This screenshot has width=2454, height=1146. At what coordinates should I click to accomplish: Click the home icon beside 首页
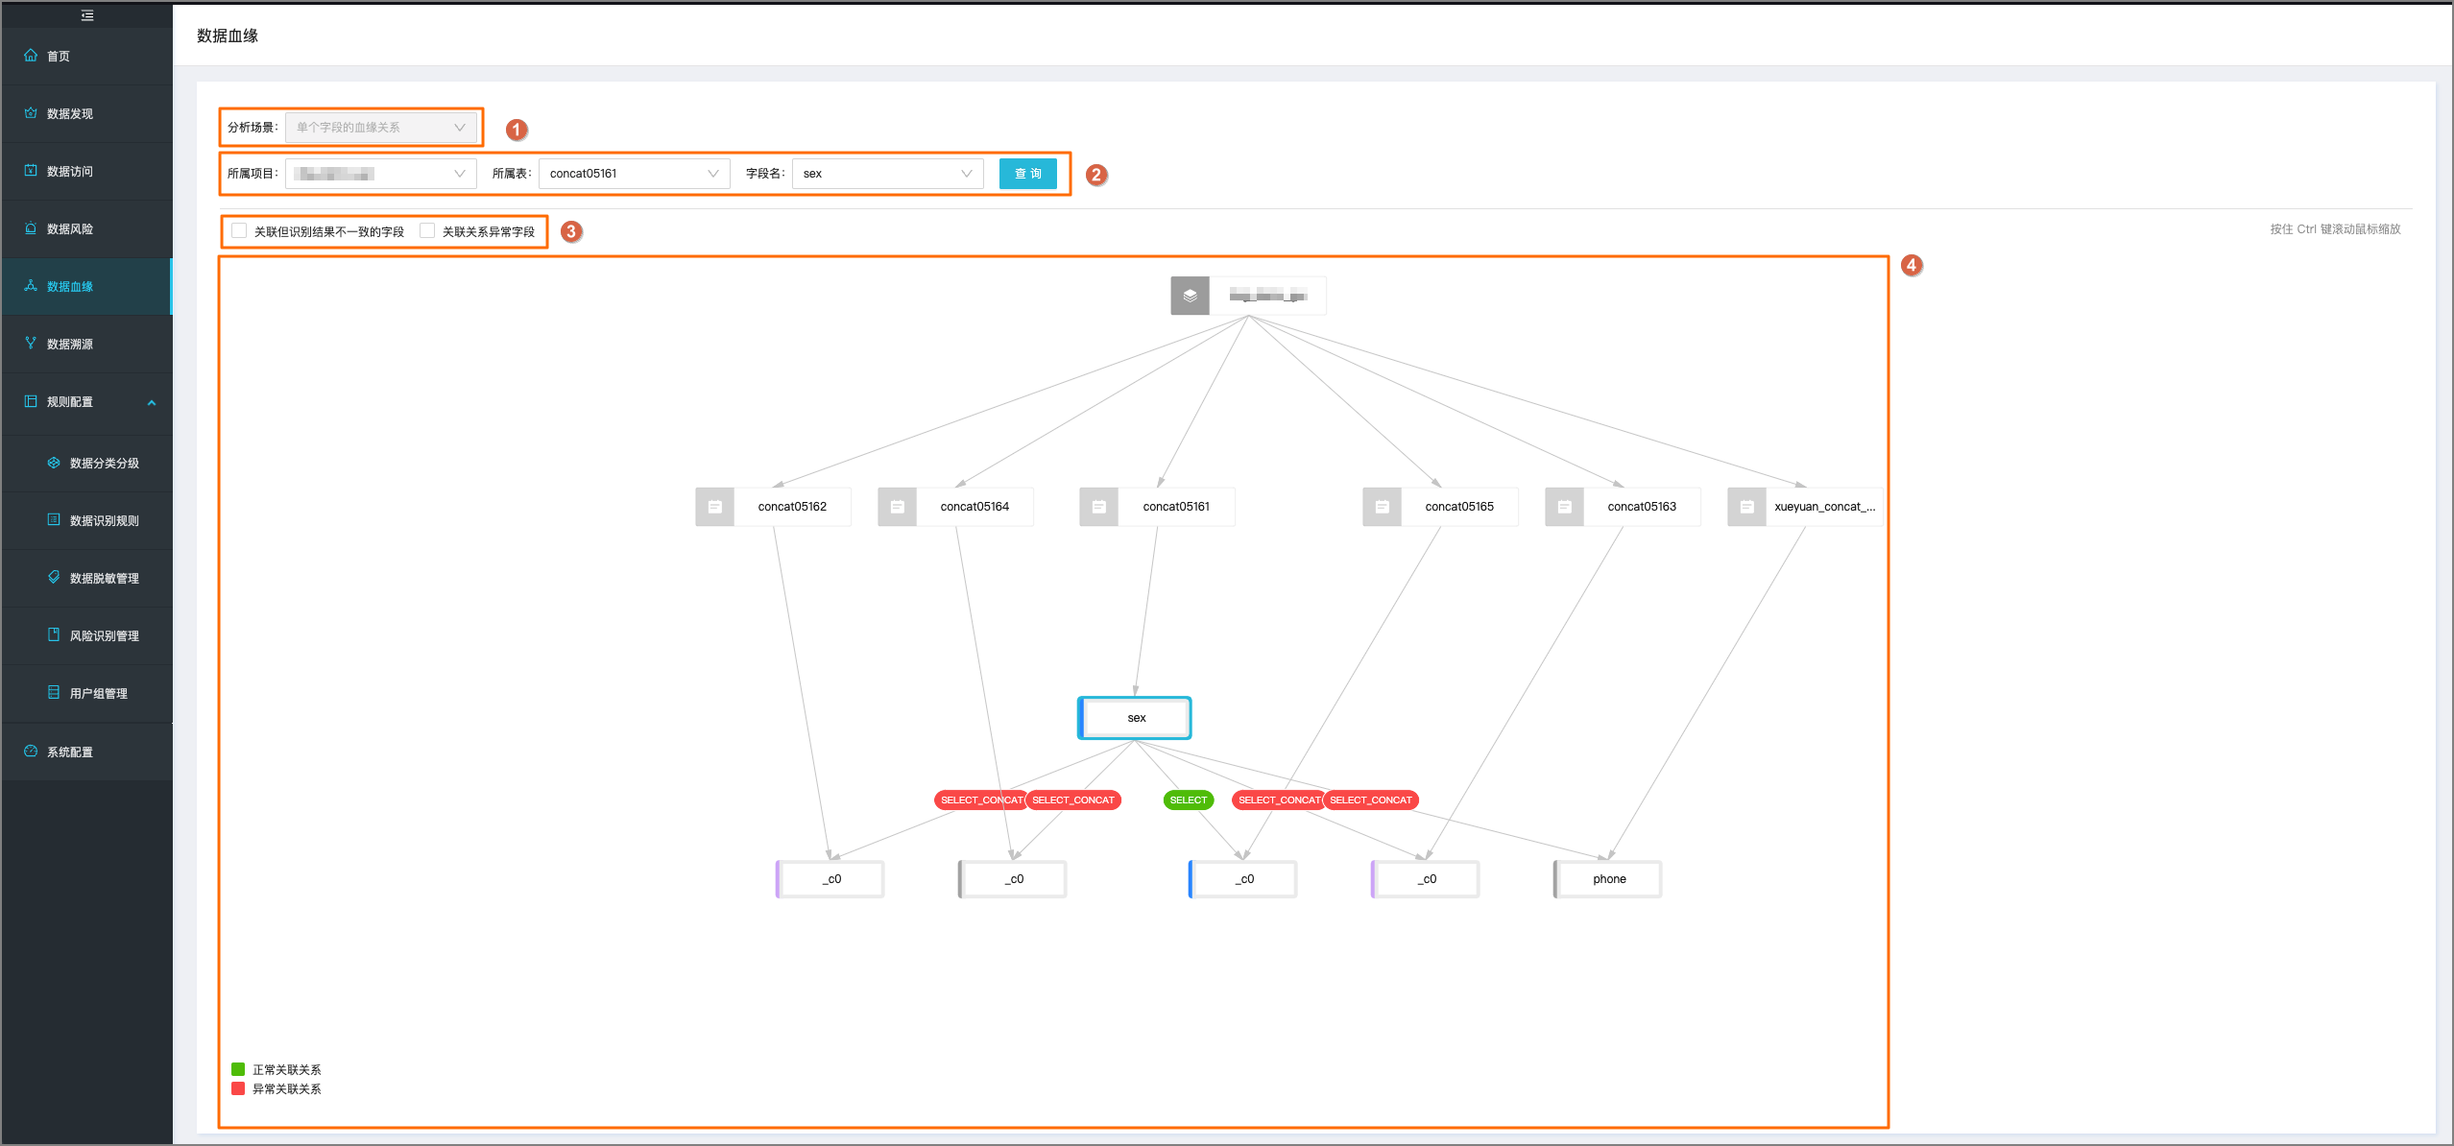(31, 56)
